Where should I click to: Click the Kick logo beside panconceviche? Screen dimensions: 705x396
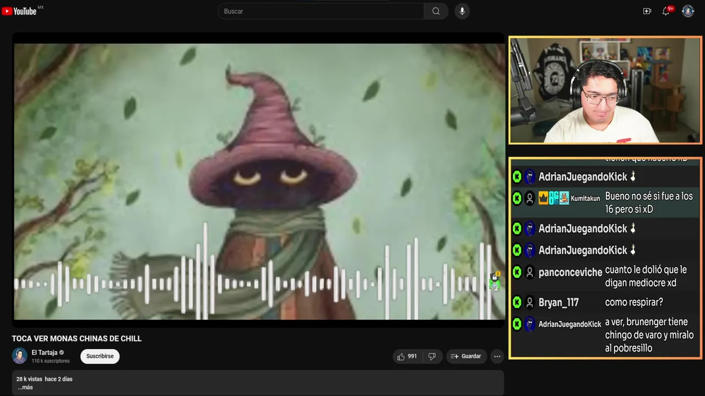pyautogui.click(x=517, y=272)
